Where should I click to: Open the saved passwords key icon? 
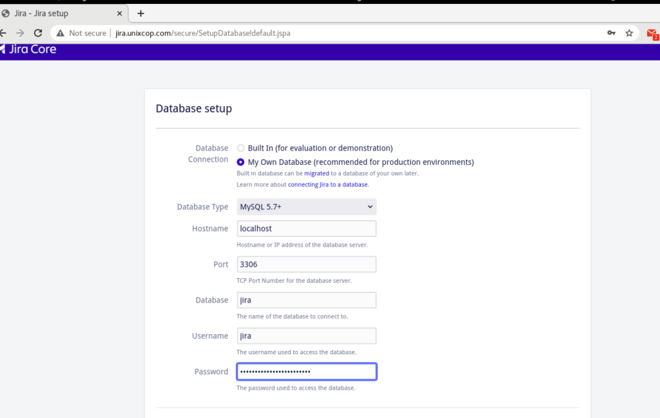point(611,33)
